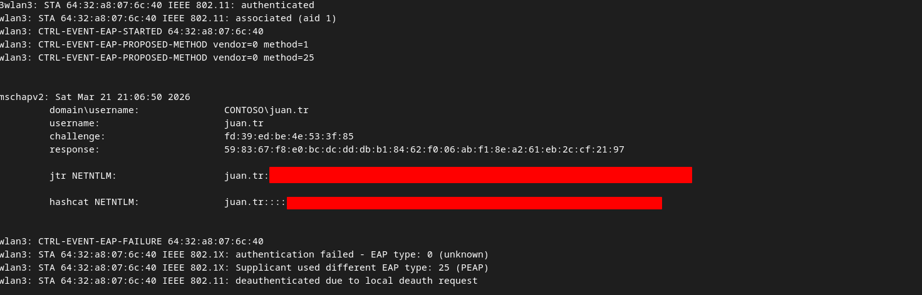Click the "Supplicant used different EAP type" line
The image size is (922, 295).
[x=244, y=268]
